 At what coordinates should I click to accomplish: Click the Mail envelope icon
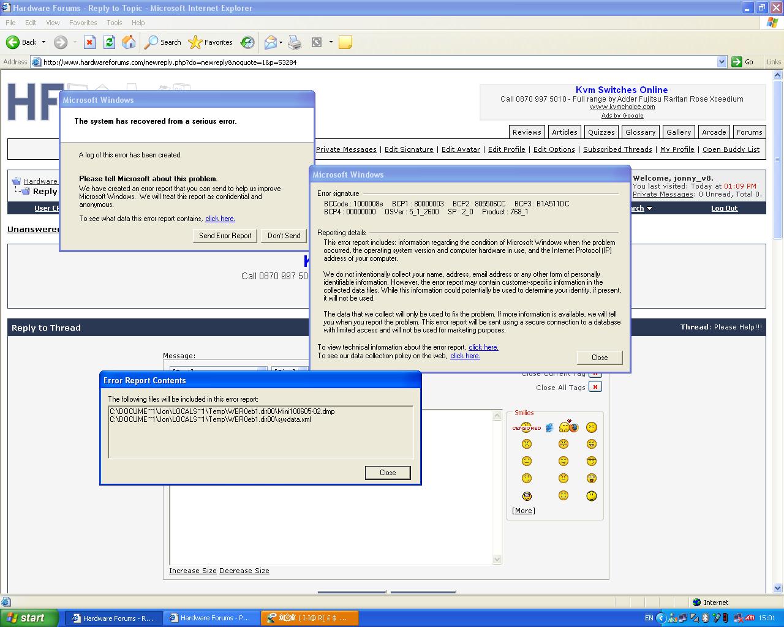tap(270, 42)
